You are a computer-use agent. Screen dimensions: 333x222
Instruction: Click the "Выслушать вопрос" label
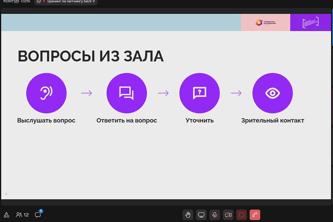click(x=46, y=120)
